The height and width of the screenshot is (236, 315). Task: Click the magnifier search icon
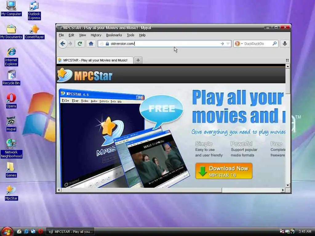pyautogui.click(x=274, y=44)
